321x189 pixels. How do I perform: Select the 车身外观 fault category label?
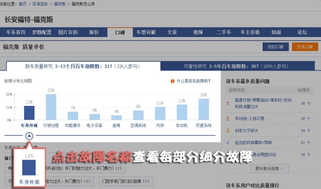29,125
